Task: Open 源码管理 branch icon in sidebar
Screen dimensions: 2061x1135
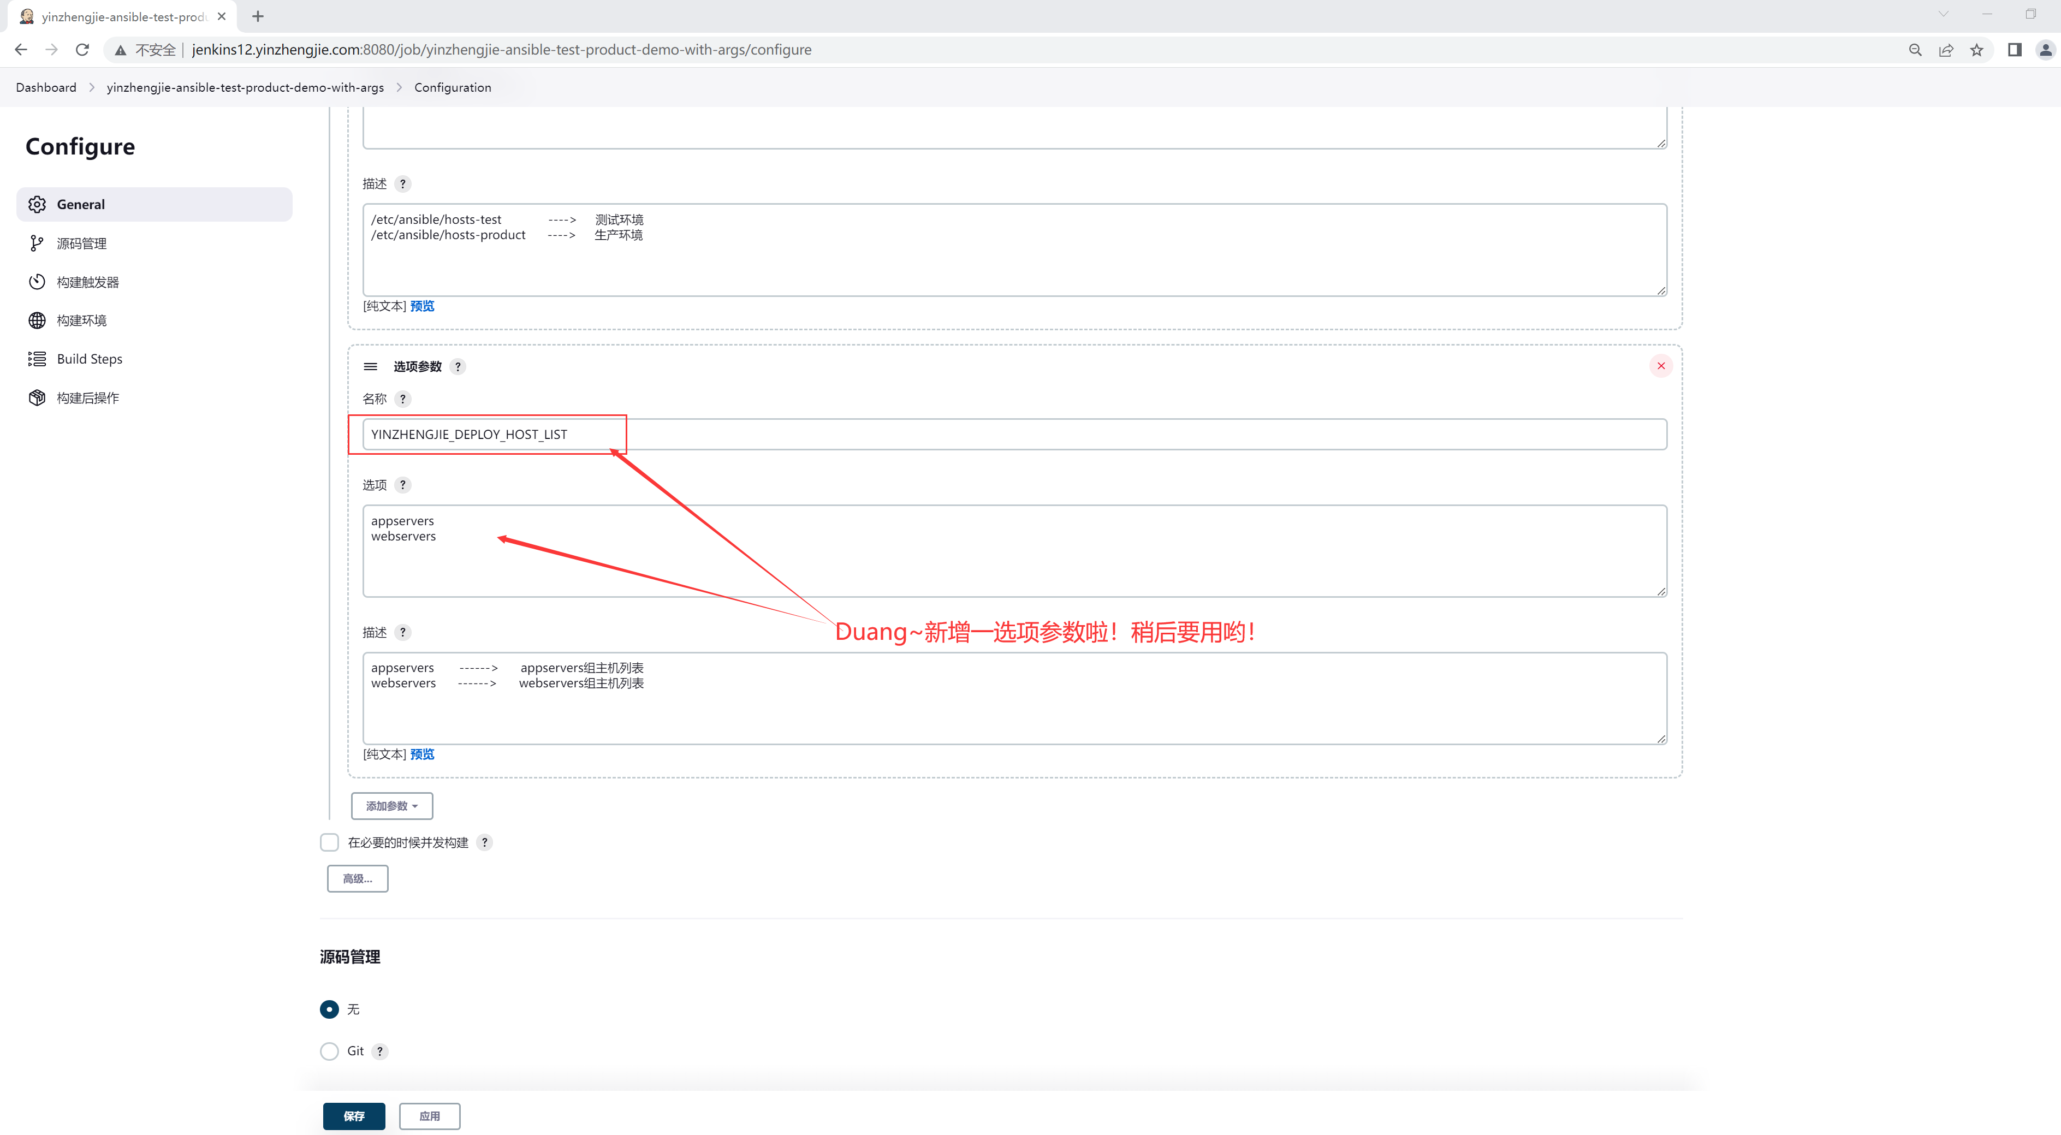Action: 37,243
